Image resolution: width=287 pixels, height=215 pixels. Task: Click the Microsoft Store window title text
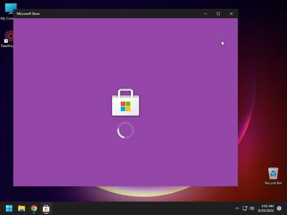click(x=28, y=14)
